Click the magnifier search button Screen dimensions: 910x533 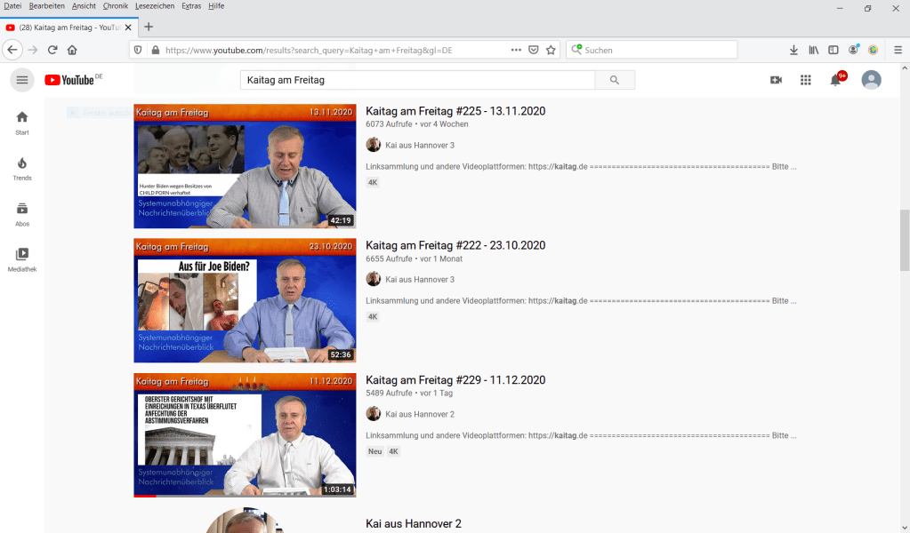coord(615,80)
